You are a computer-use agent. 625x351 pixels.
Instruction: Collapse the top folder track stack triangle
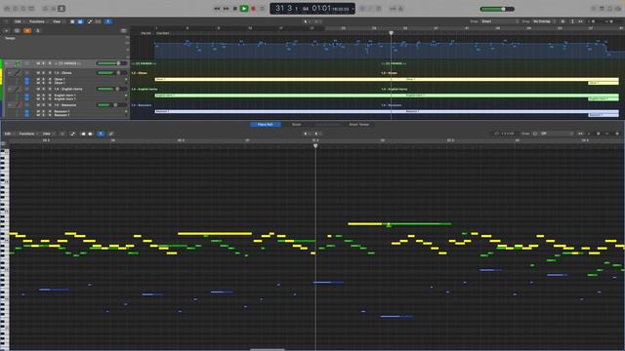click(x=6, y=63)
